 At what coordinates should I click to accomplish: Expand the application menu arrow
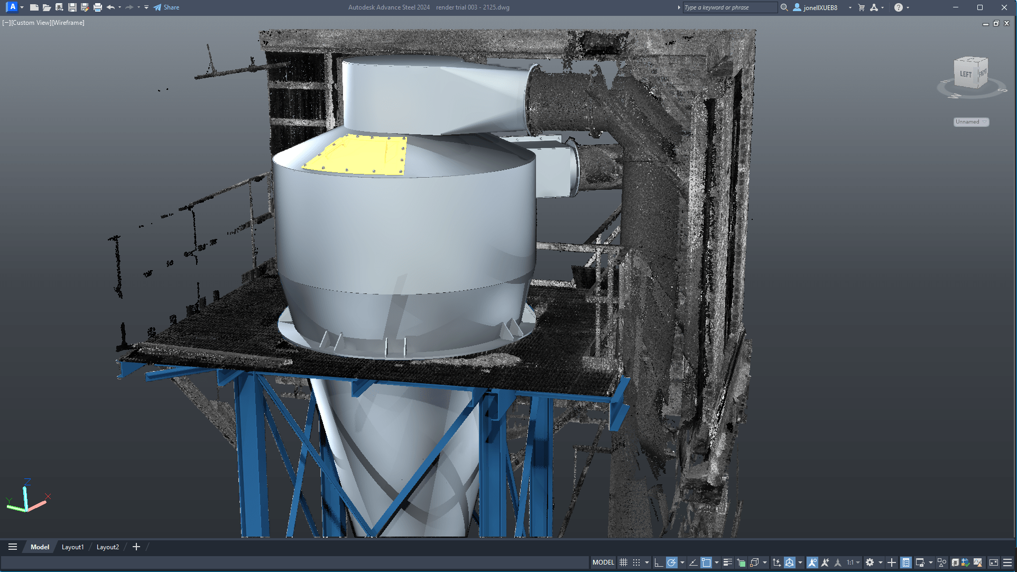pyautogui.click(x=22, y=7)
